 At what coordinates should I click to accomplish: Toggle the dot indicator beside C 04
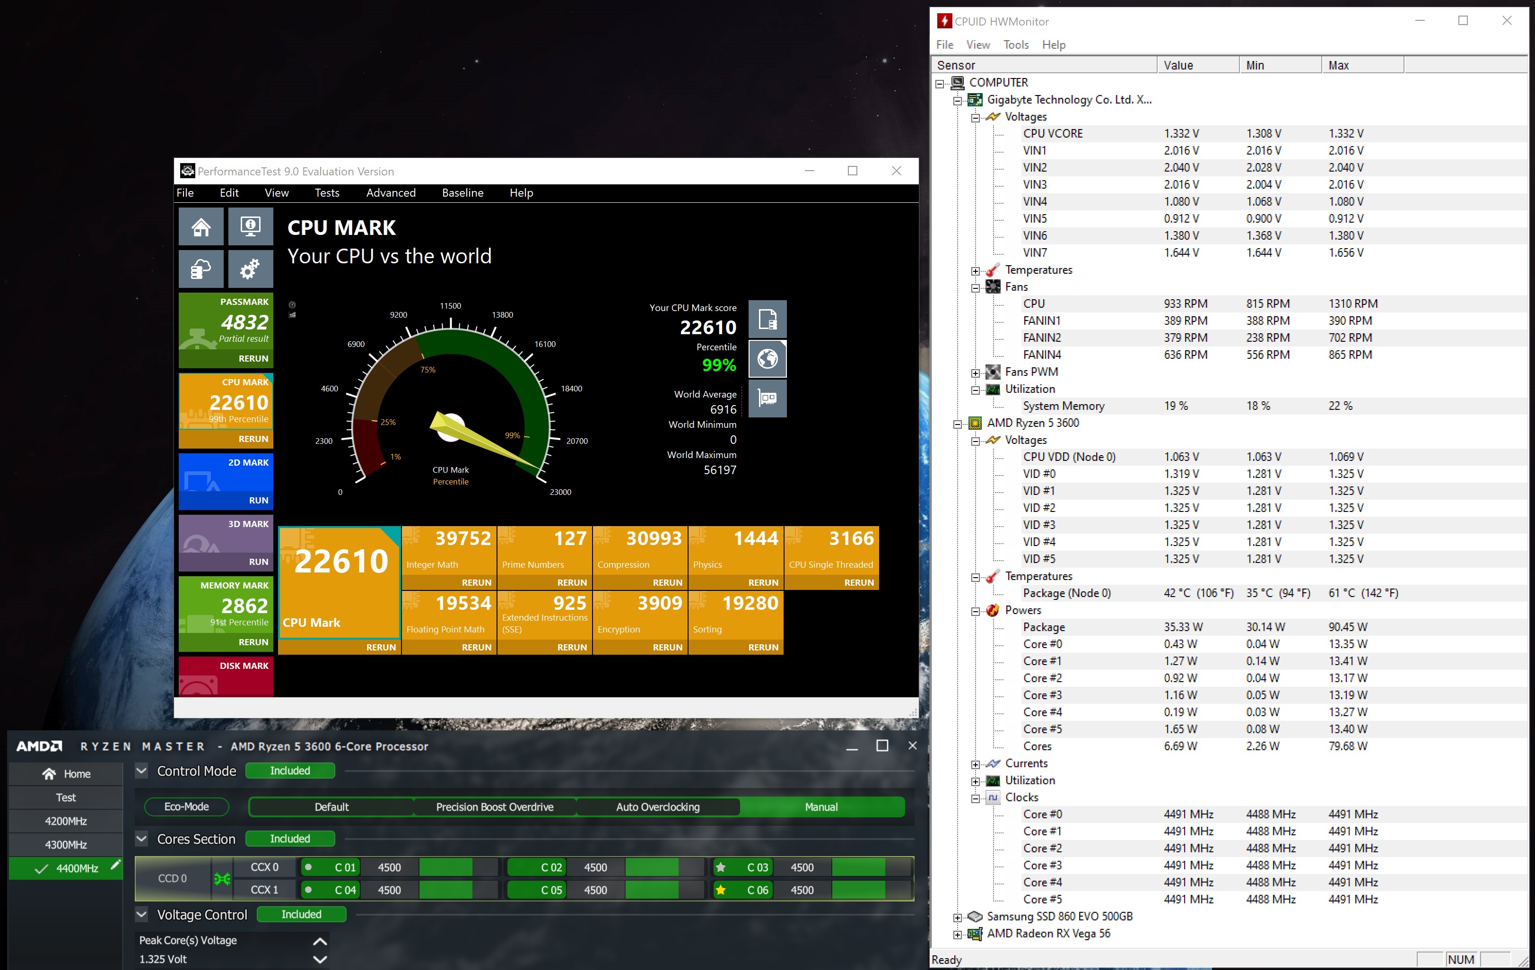click(x=308, y=890)
